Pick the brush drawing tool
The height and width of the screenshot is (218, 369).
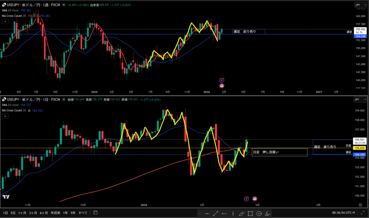[x=241, y=213]
